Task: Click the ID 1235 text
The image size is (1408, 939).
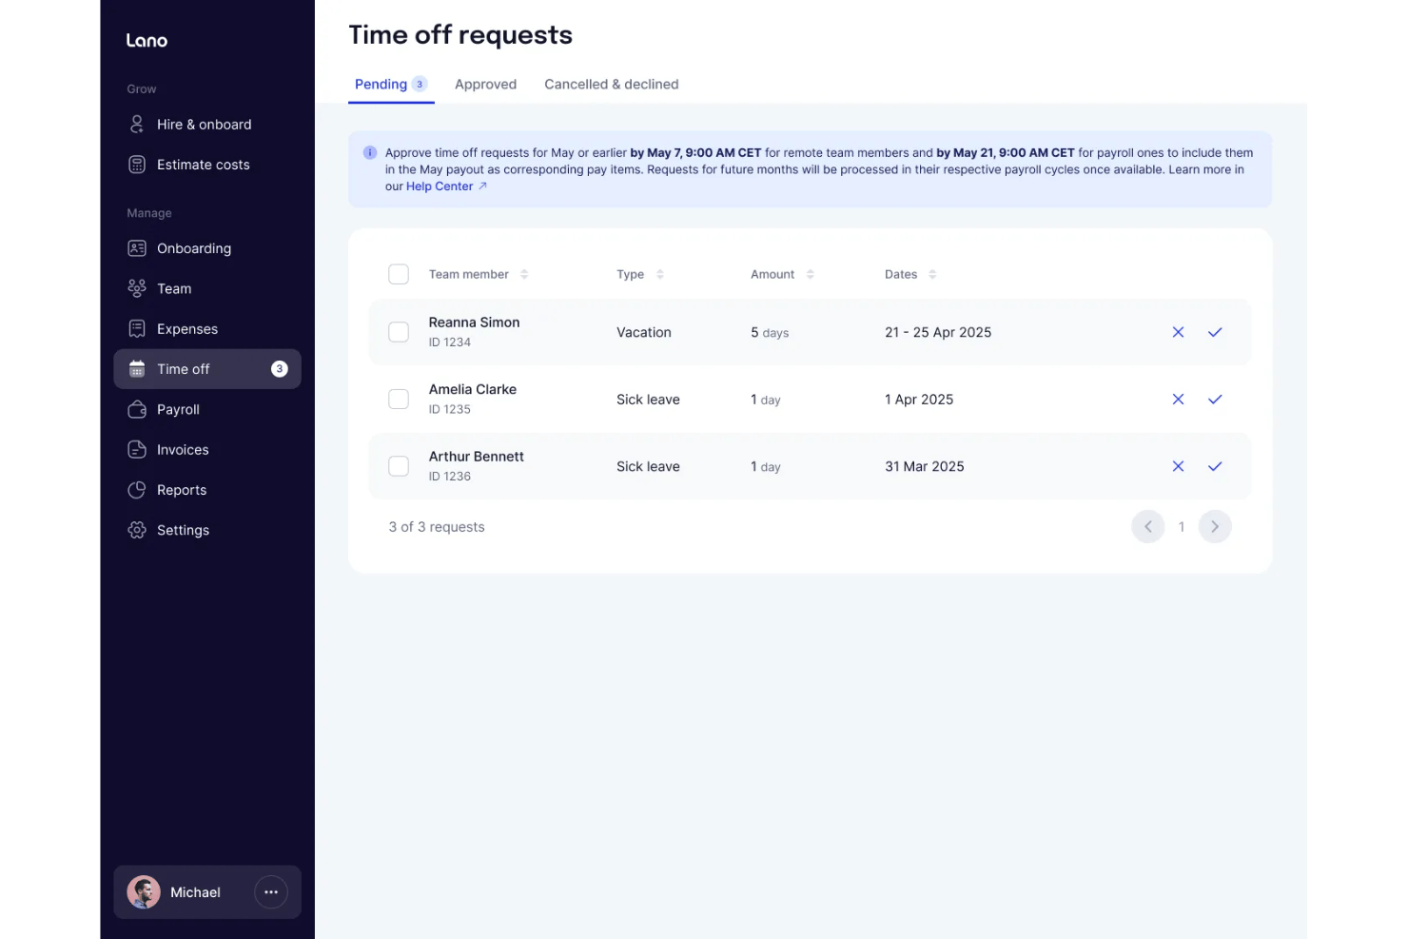Action: (450, 409)
